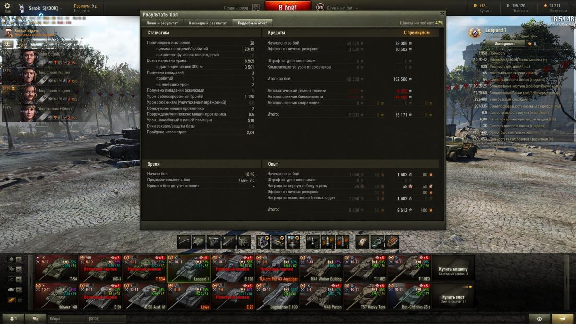Close the battle results window

point(442,14)
